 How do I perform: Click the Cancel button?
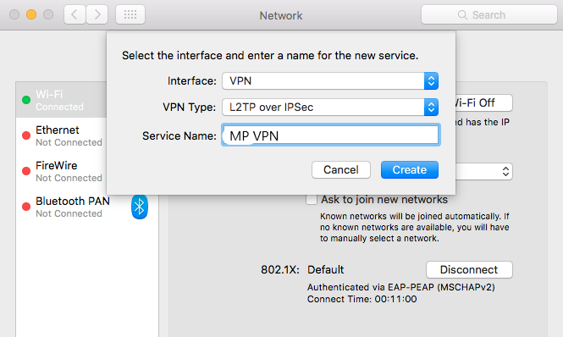[x=340, y=169]
